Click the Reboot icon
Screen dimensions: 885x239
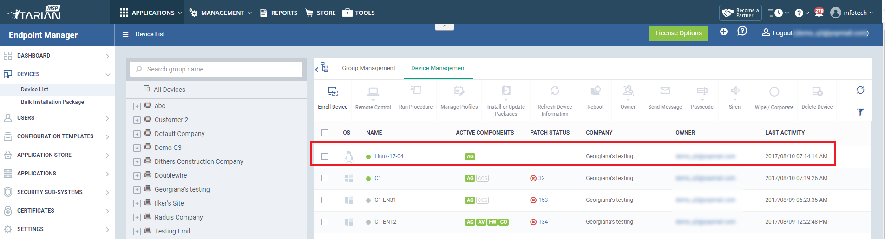596,90
